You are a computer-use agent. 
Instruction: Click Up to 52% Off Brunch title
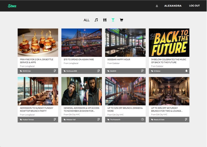click(x=125, y=110)
